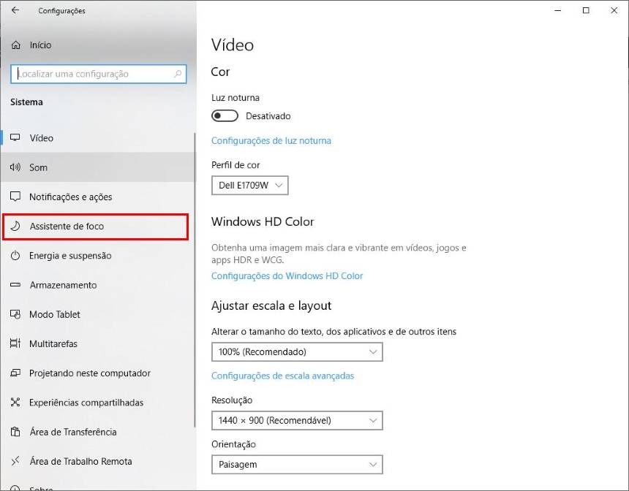Open Área de Trabalho Remota settings

point(97,461)
